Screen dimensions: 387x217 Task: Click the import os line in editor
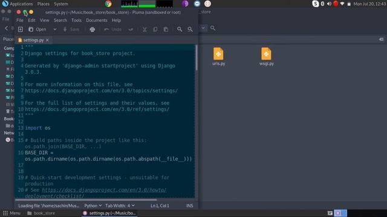tap(37, 128)
